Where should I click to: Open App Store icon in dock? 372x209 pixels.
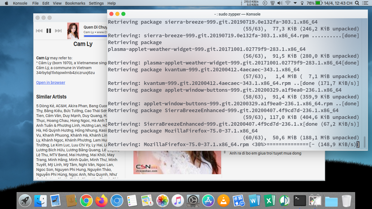pyautogui.click(x=209, y=201)
